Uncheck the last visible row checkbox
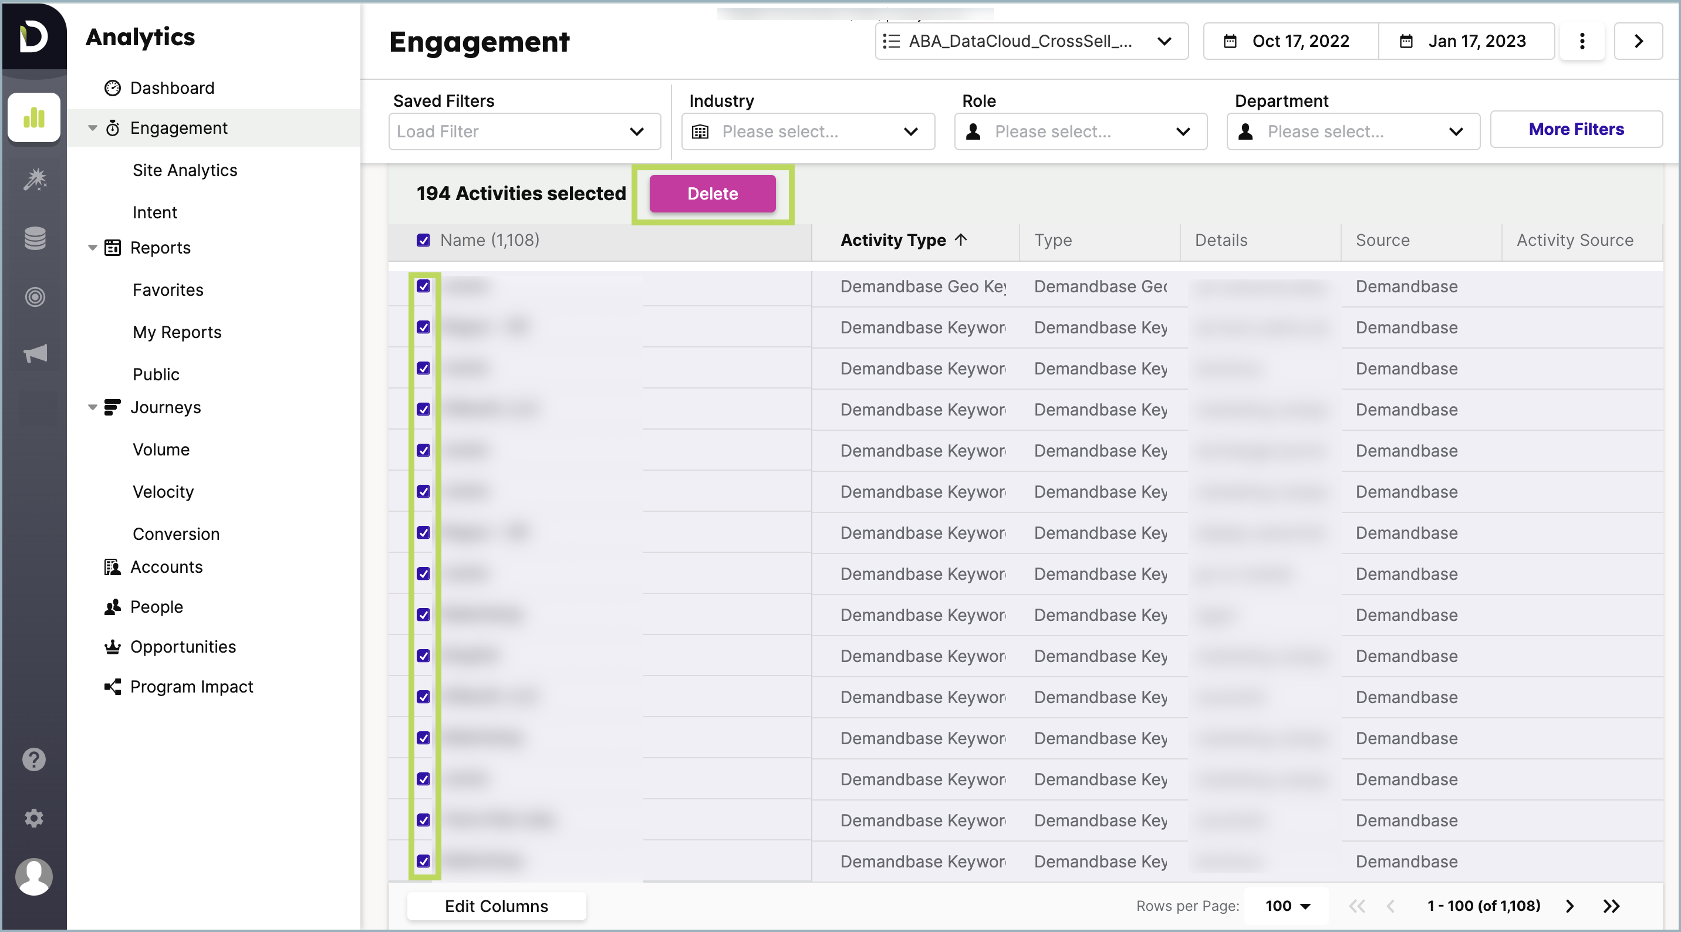The width and height of the screenshot is (1681, 932). coord(424,861)
